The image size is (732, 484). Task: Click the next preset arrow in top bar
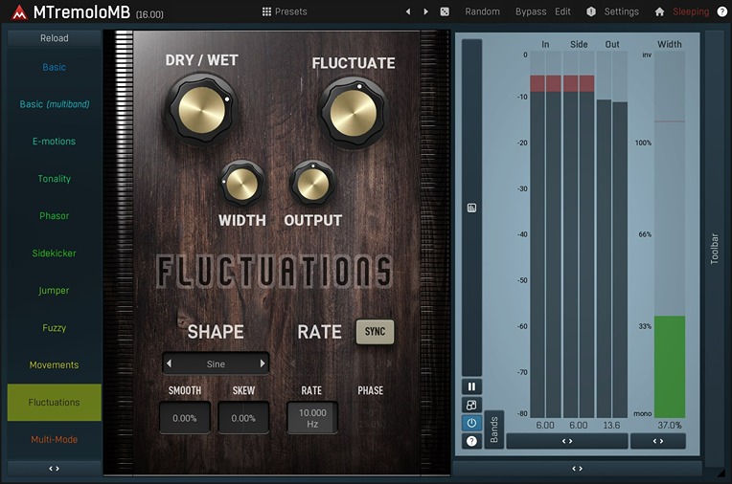[x=426, y=11]
